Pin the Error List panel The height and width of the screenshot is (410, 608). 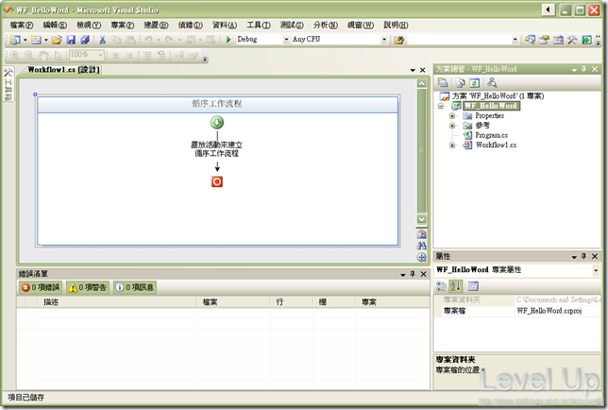click(x=413, y=274)
